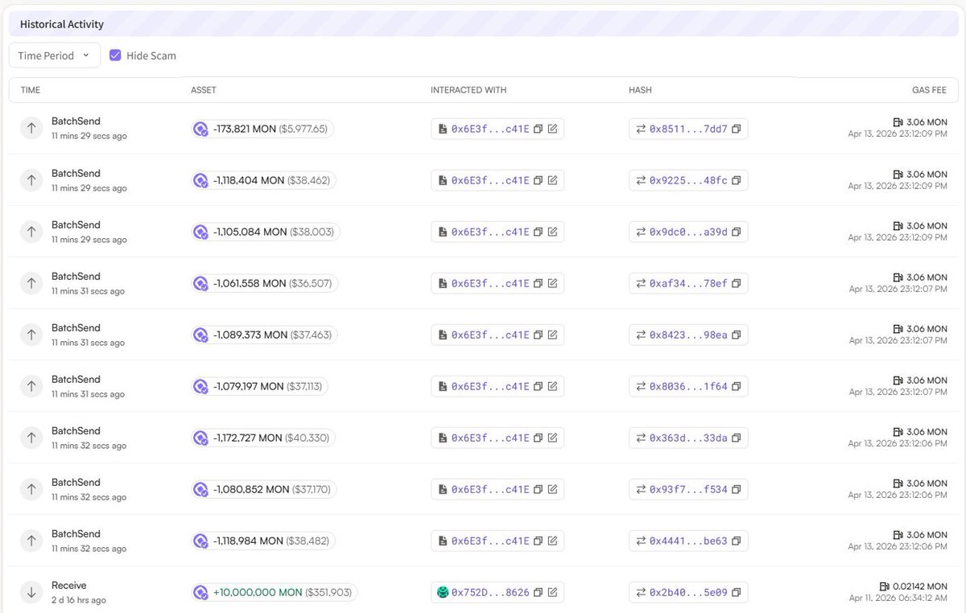Click the GAS FEE column header
The height and width of the screenshot is (613, 966).
click(929, 90)
